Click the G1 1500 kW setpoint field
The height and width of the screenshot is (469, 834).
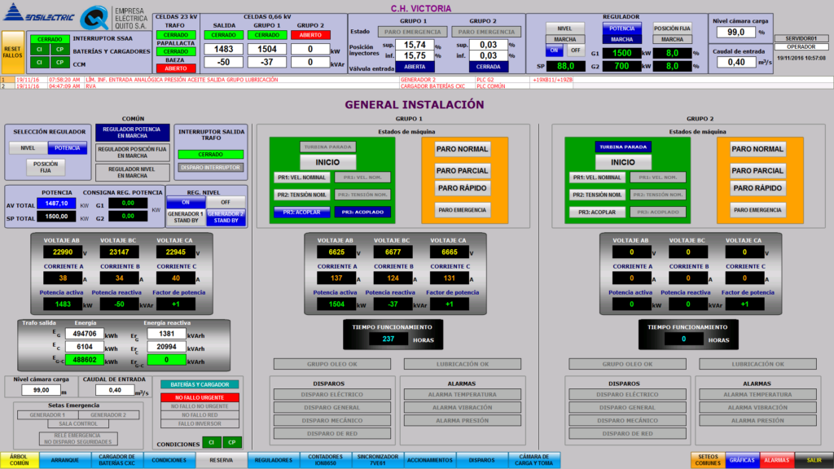click(616, 53)
